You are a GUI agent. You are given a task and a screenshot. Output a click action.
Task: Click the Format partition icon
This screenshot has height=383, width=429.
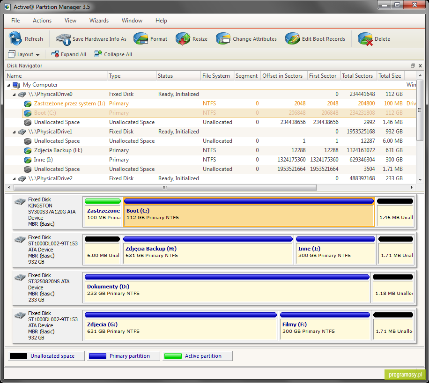(x=141, y=38)
